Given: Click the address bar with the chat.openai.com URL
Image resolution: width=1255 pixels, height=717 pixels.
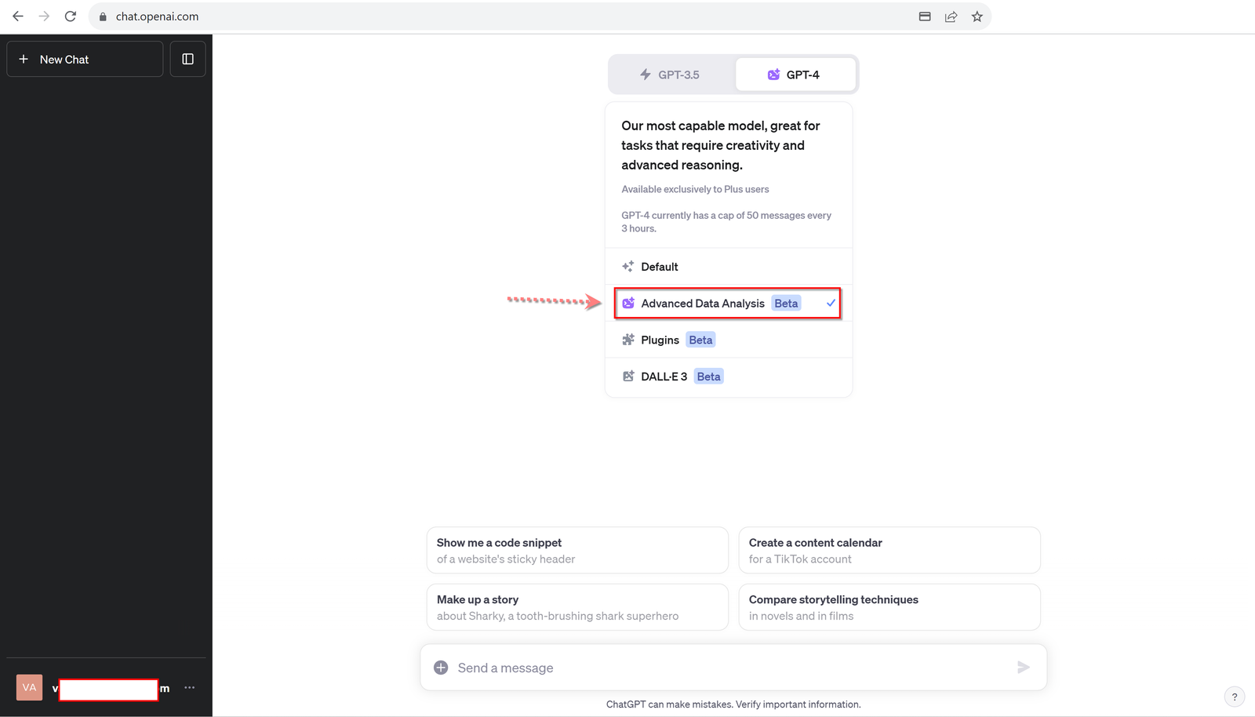Looking at the screenshot, I should 540,16.
